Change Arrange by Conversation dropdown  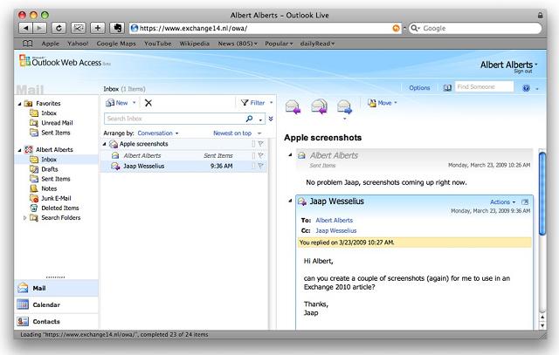point(158,133)
